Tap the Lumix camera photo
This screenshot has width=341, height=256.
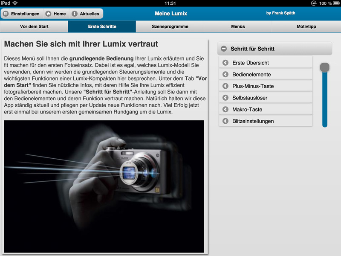pos(104,186)
